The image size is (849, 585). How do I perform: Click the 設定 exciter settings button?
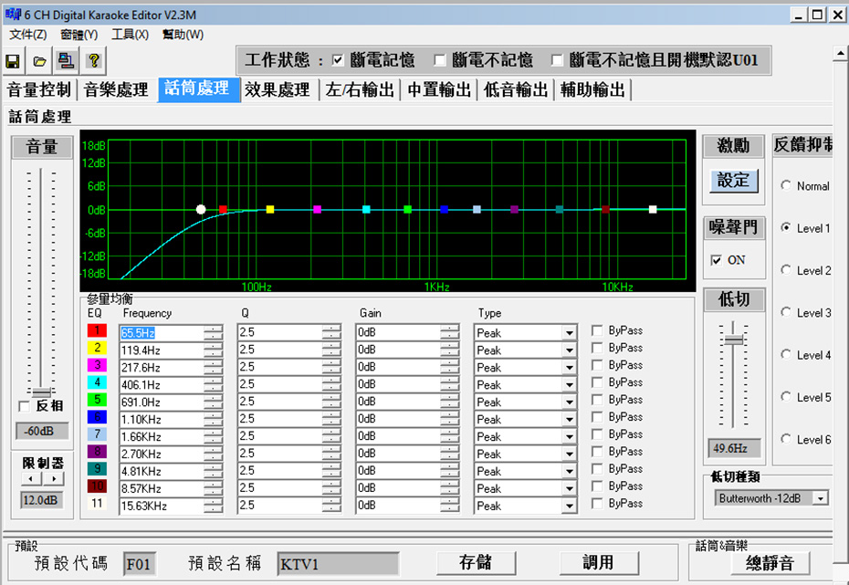(x=734, y=180)
